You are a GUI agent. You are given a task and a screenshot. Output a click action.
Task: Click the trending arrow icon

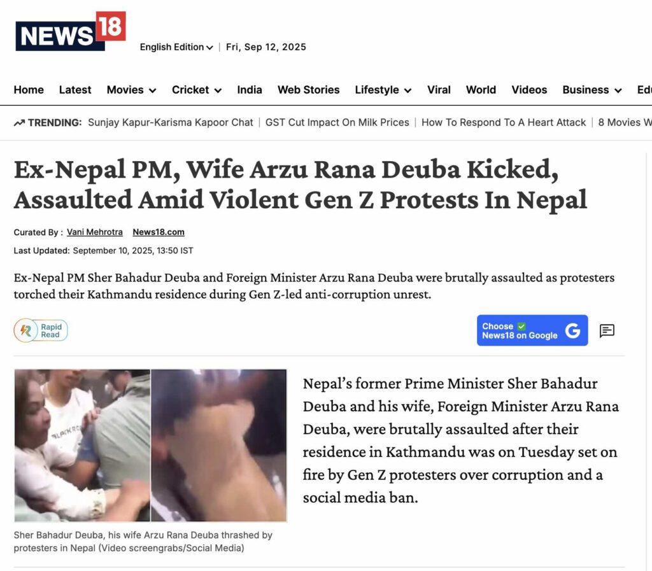19,123
